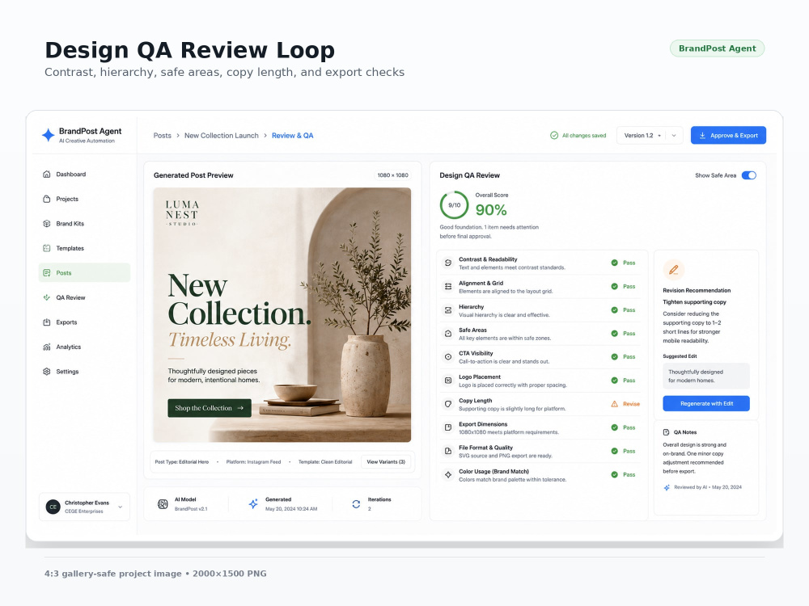This screenshot has width=809, height=606.
Task: Click the 9/10 score progress ring
Action: [454, 205]
